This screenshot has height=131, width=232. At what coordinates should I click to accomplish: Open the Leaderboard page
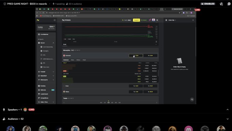43,94
